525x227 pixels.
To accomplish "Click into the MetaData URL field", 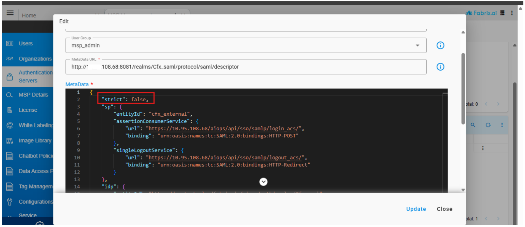I will (246, 67).
